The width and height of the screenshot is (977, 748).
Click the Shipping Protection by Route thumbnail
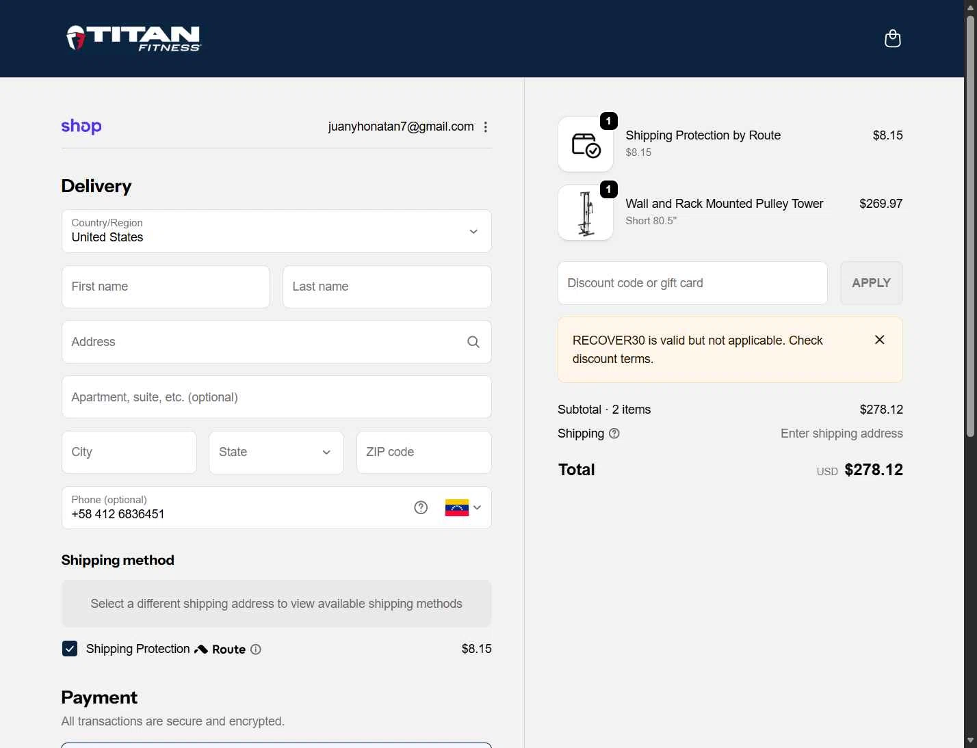coord(586,144)
